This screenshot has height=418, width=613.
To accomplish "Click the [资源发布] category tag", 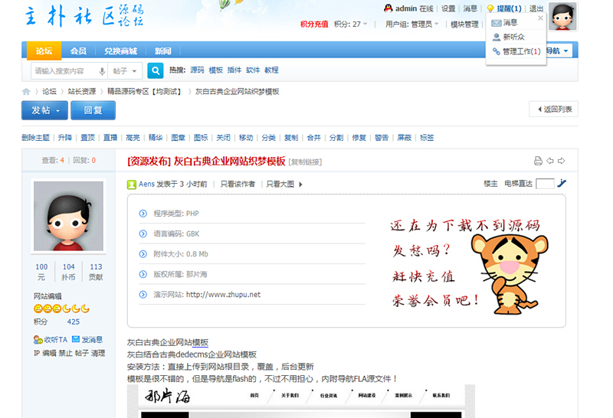I will tap(149, 162).
